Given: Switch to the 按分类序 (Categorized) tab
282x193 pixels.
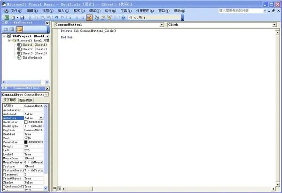Looking at the screenshot, I should 26,100.
